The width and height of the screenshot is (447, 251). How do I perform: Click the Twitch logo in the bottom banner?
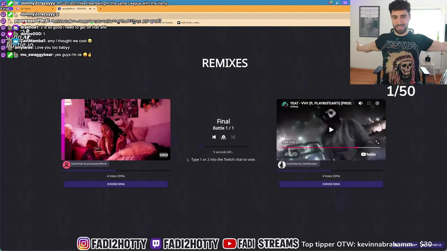point(156,243)
